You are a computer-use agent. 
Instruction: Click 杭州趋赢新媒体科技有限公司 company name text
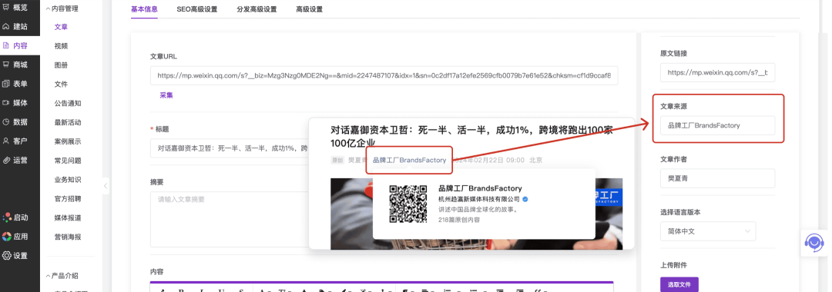click(x=478, y=199)
